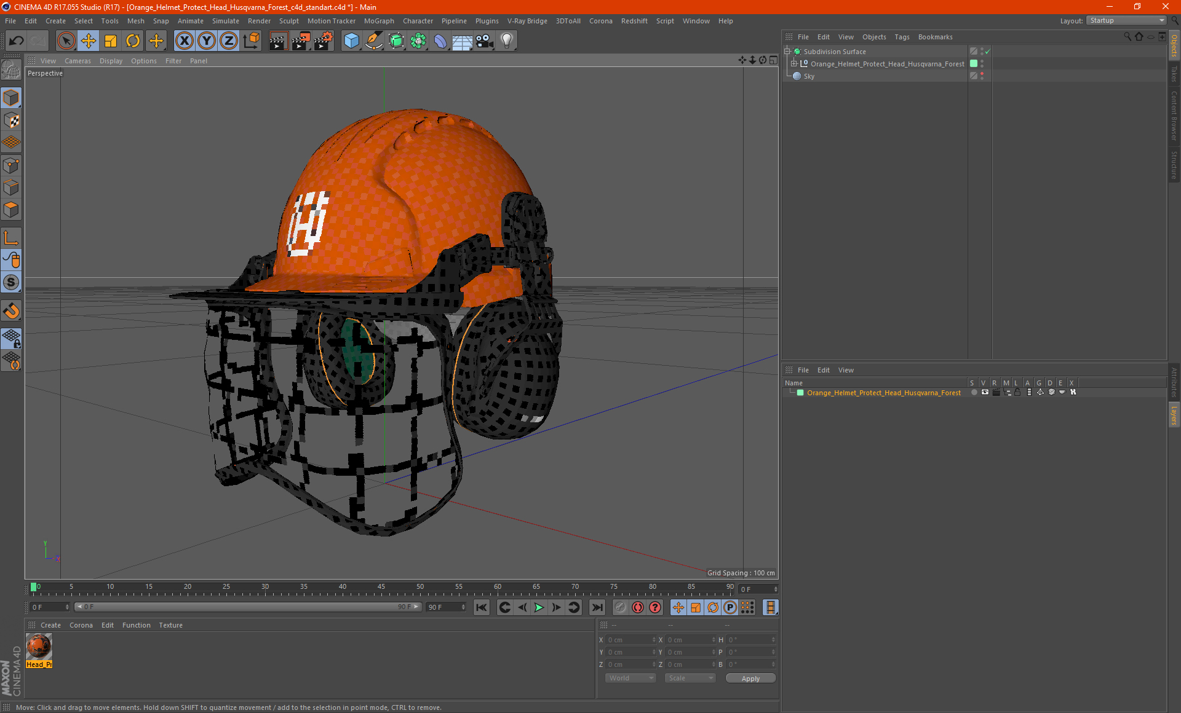Expand the Orange_Helmet object hierarchy

(794, 63)
